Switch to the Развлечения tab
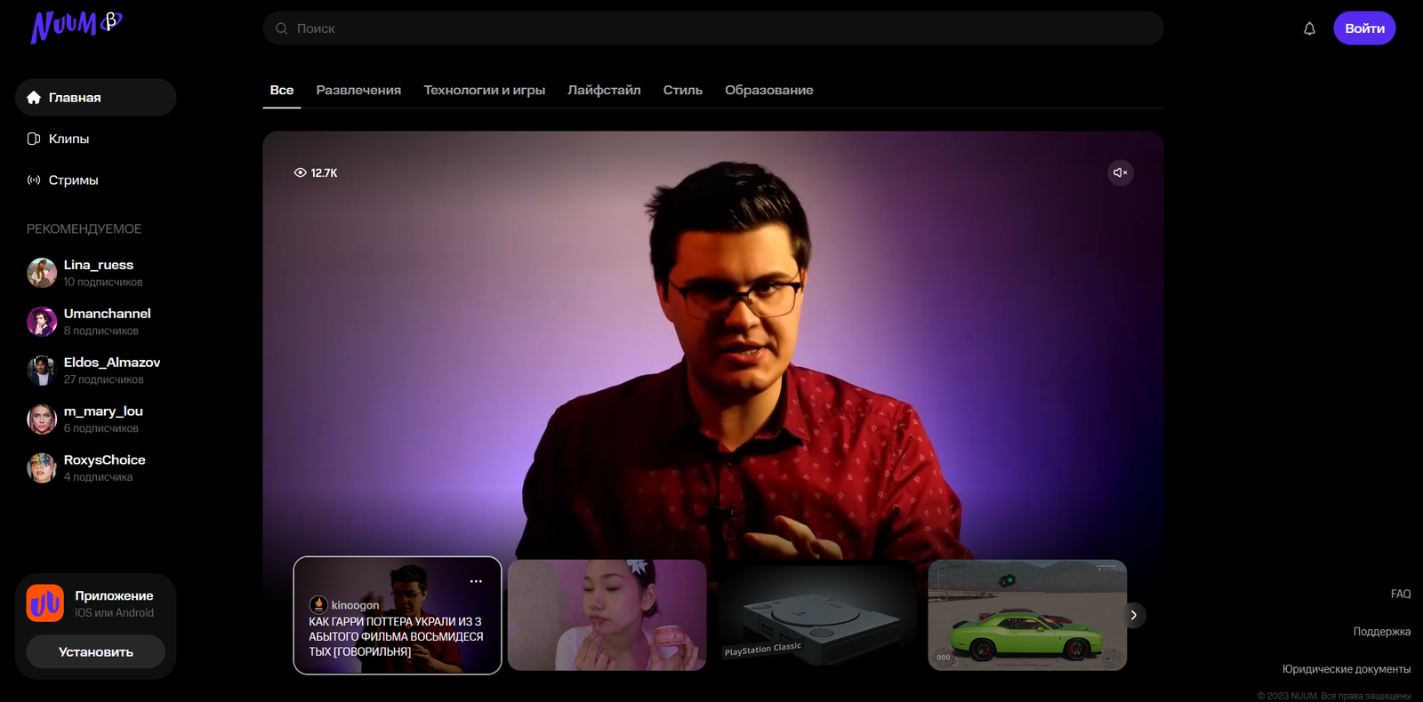This screenshot has width=1423, height=702. point(358,90)
